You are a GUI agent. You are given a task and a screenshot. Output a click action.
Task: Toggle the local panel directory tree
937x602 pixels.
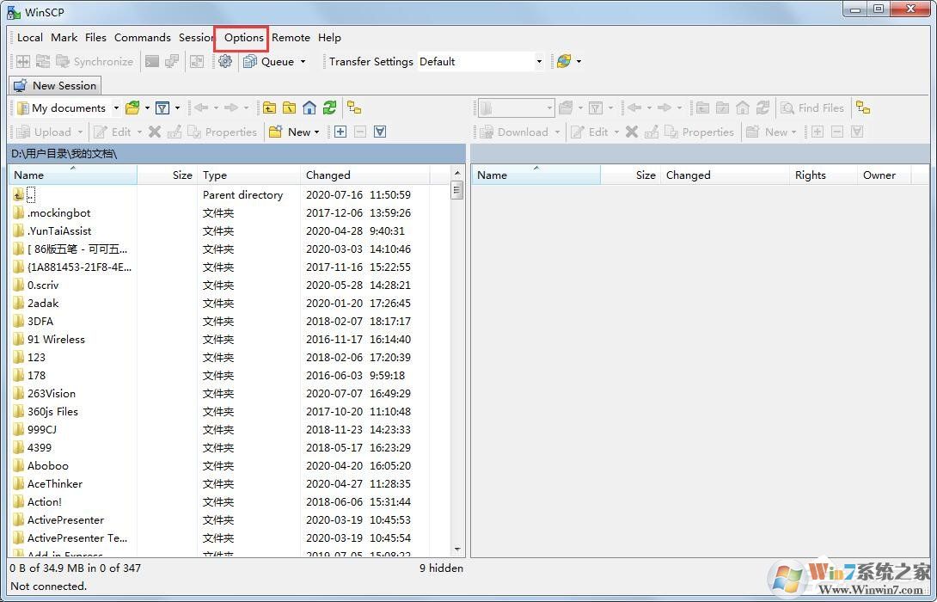(354, 108)
